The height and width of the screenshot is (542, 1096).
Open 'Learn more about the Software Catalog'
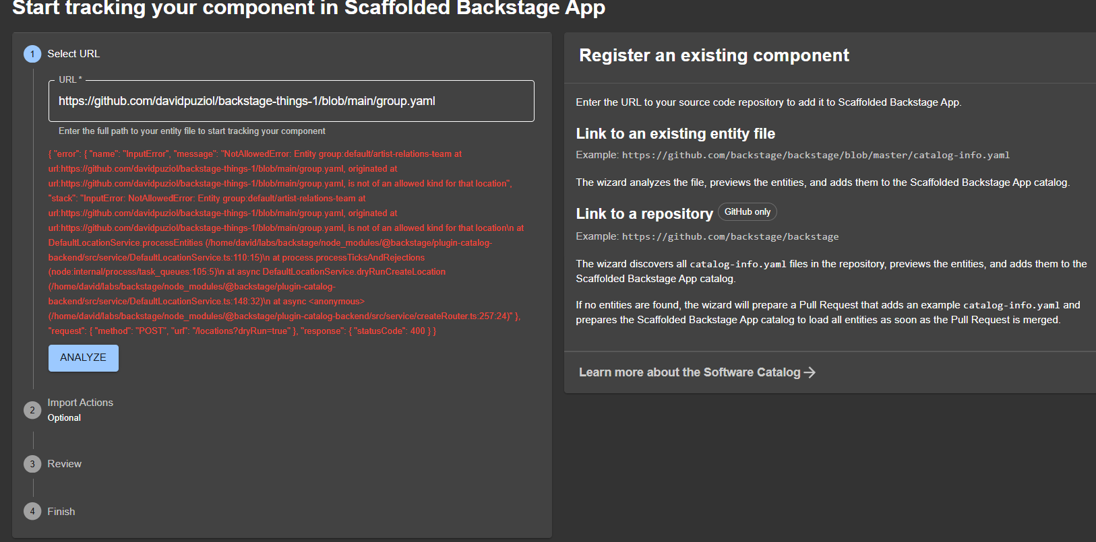(x=689, y=372)
